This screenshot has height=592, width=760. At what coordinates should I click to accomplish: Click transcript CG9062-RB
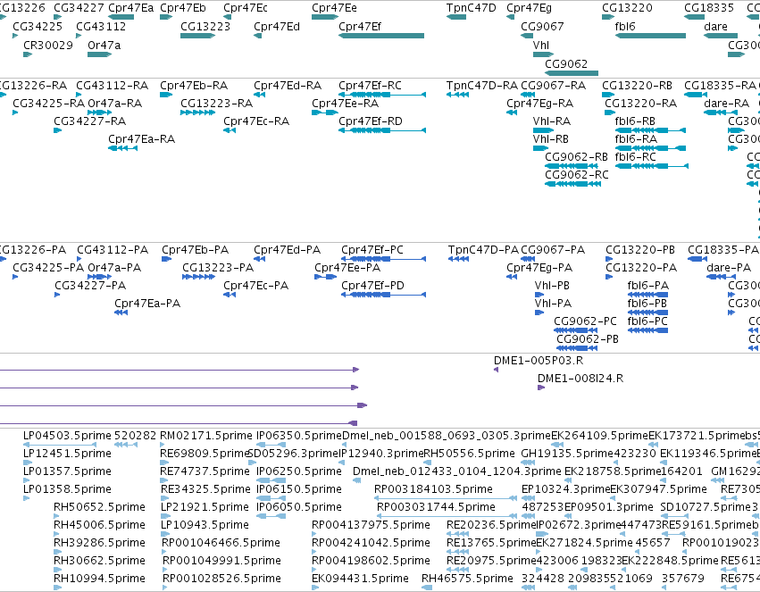(x=572, y=166)
